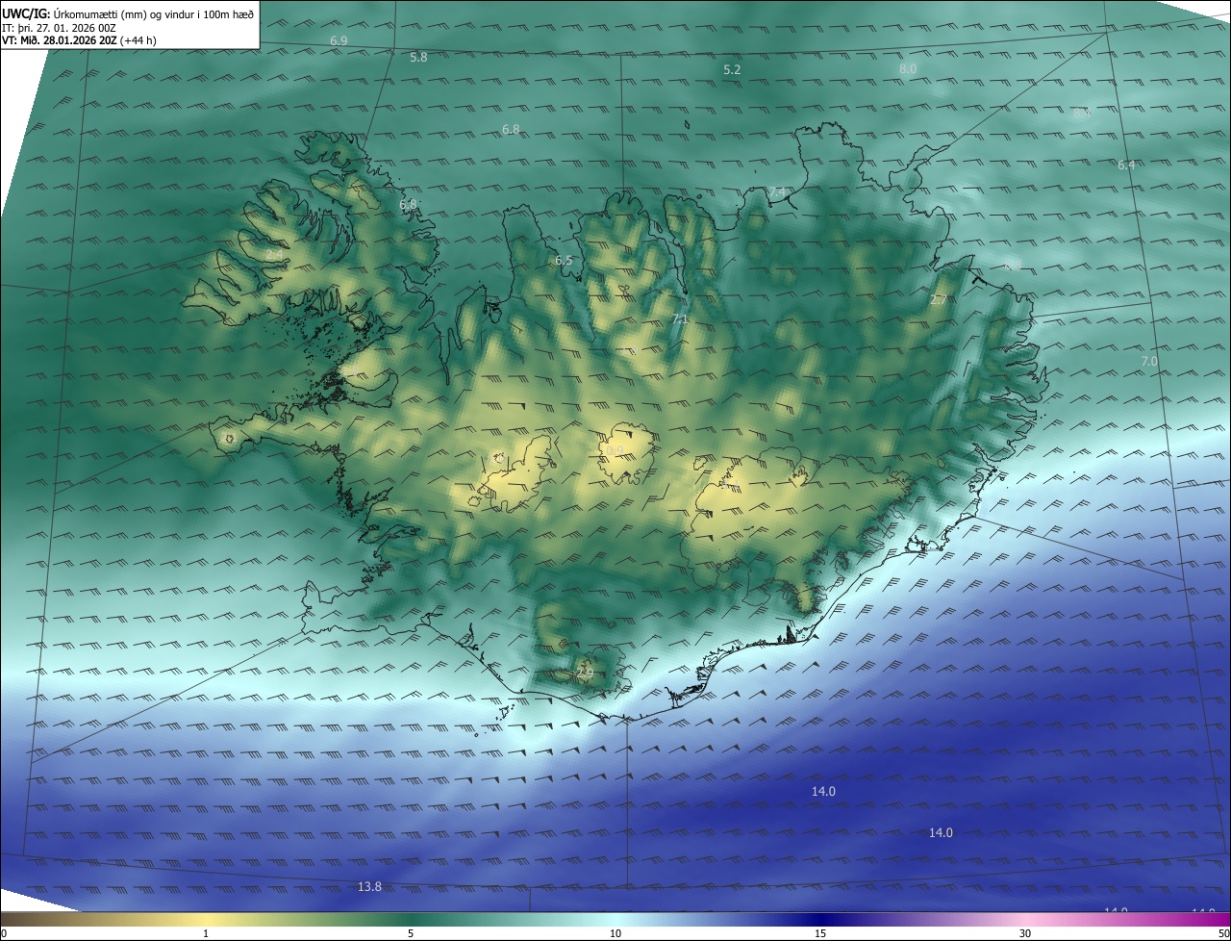
Task: Click the colorbar tick labeled 30
Action: (1025, 933)
